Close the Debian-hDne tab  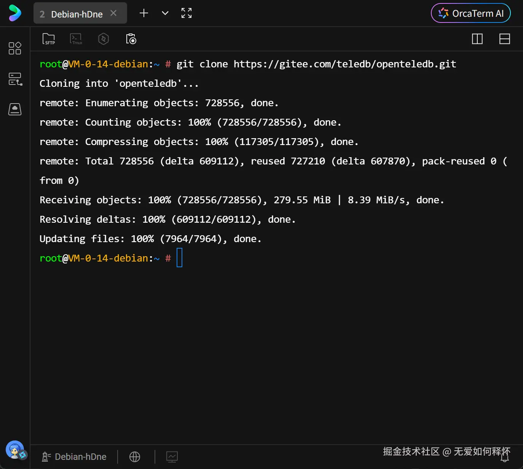point(113,13)
